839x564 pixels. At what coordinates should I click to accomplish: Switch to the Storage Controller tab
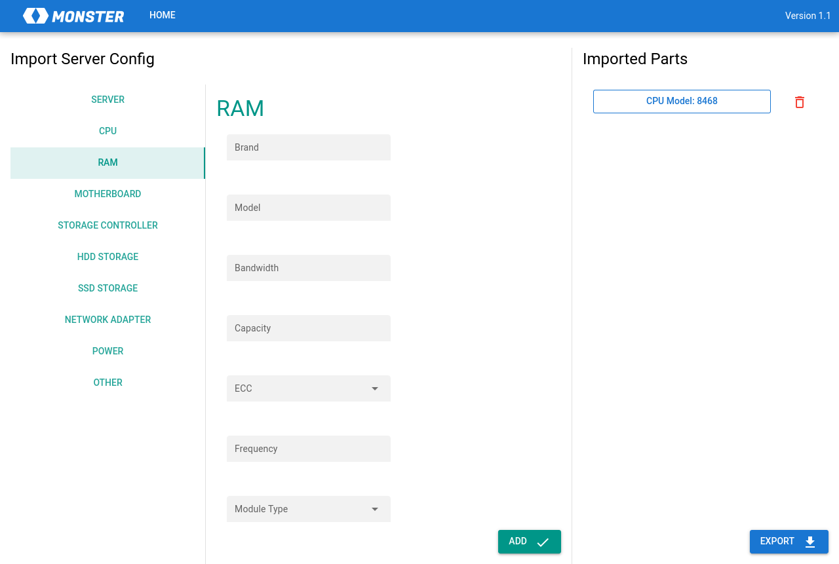point(107,225)
